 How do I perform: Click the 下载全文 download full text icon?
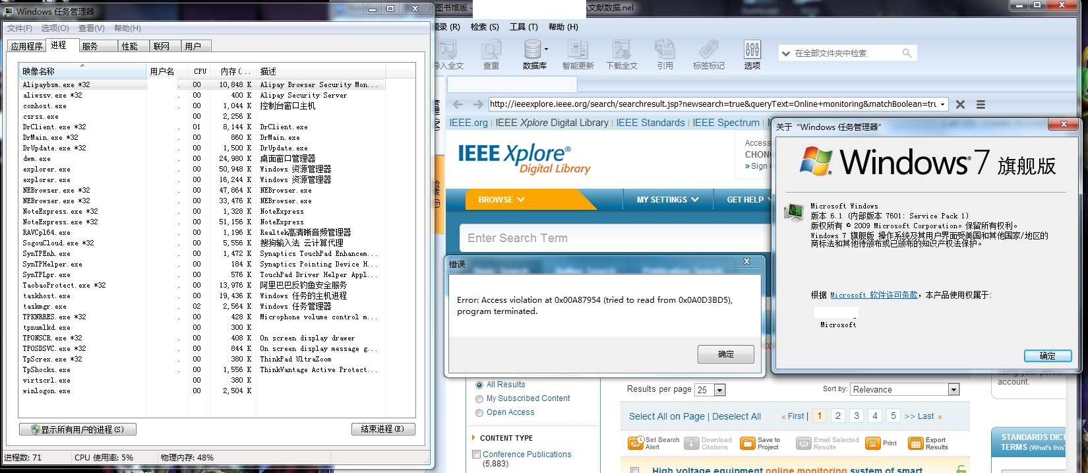click(621, 50)
